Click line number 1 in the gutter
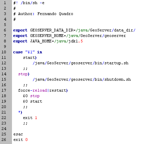The width and height of the screenshot is (141, 144). click(x=5, y=3)
